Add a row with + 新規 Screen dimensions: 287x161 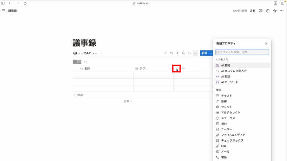tap(78, 95)
